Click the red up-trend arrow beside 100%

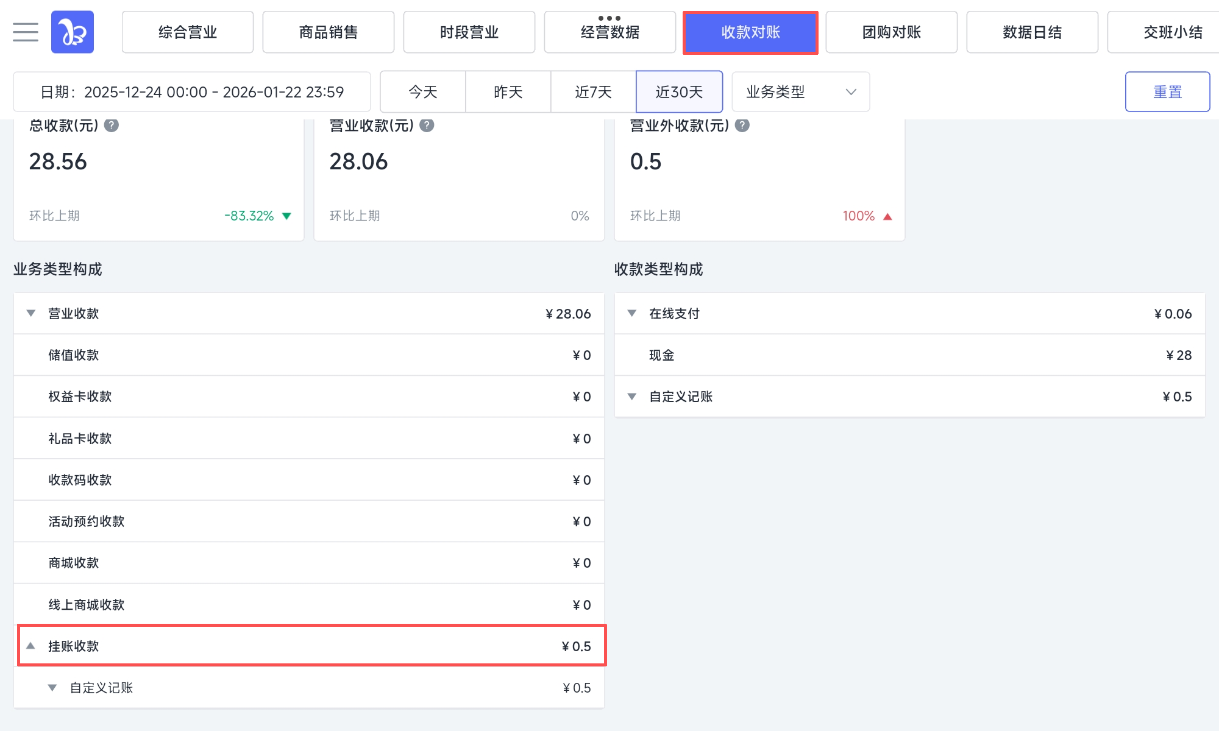[887, 216]
